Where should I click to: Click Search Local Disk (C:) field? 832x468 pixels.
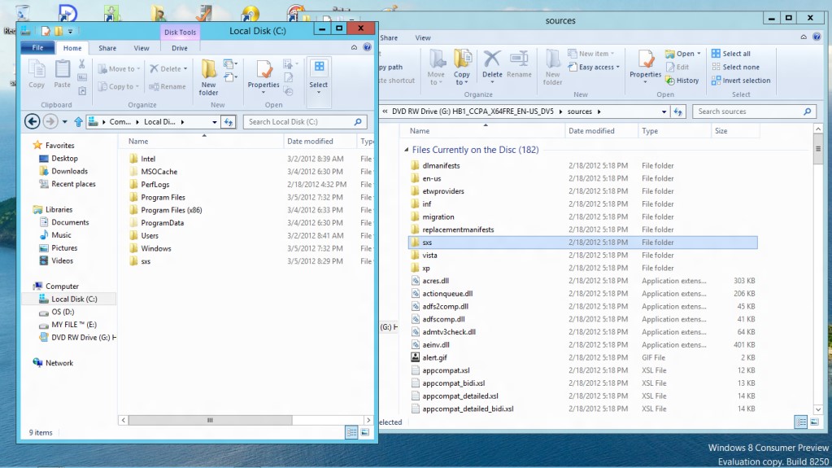click(x=305, y=121)
